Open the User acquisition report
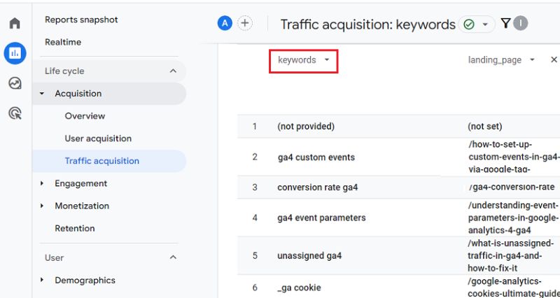The height and width of the screenshot is (298, 560). tap(98, 139)
